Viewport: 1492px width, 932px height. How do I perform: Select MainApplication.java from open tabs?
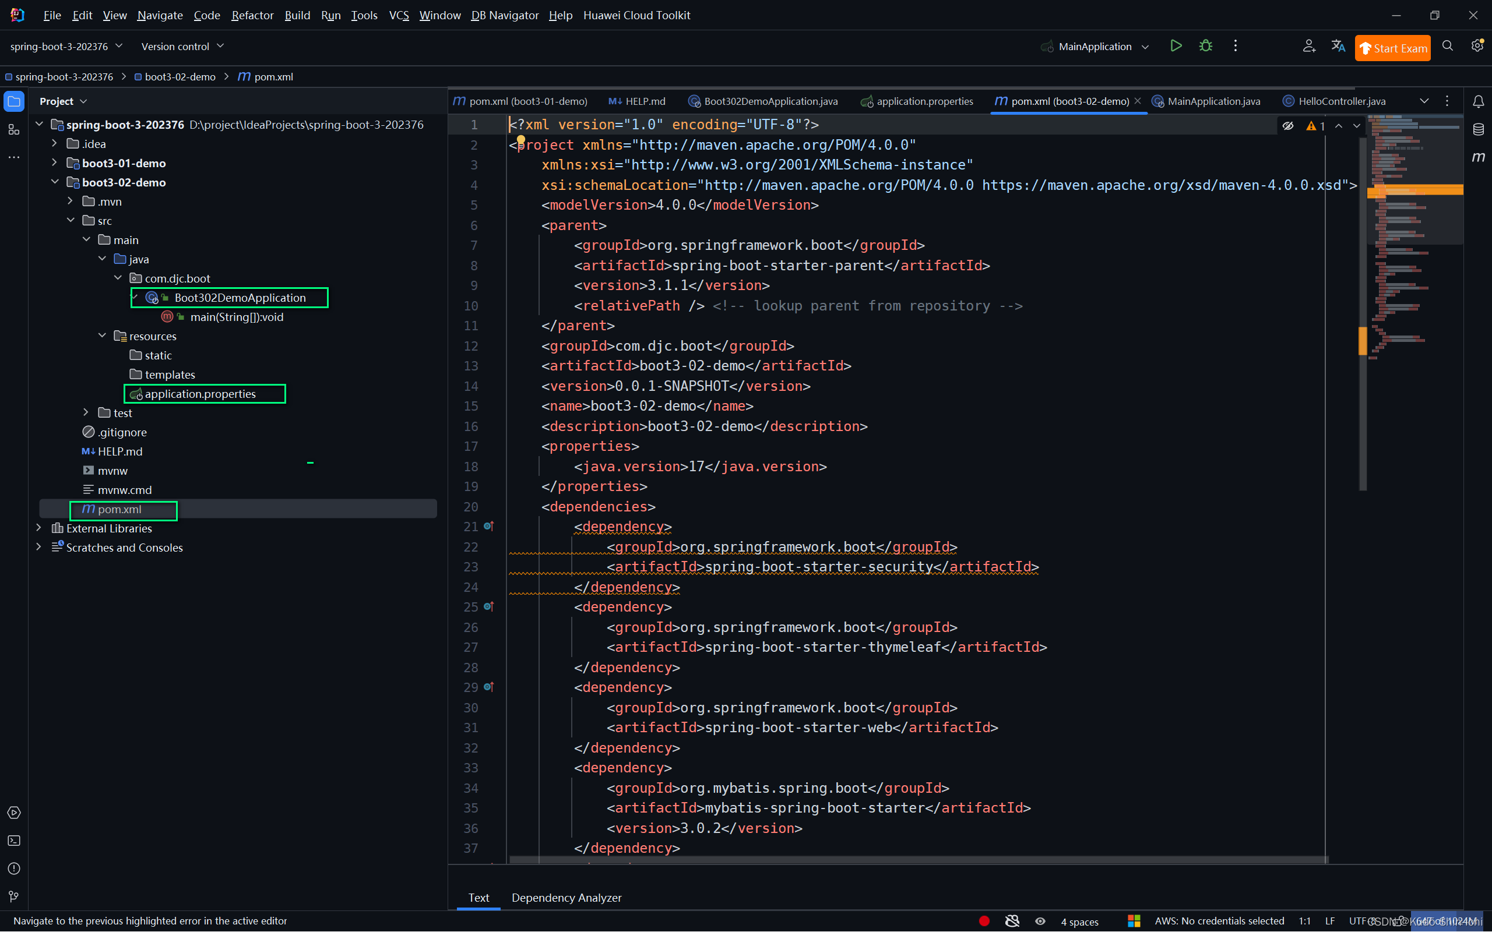1215,100
